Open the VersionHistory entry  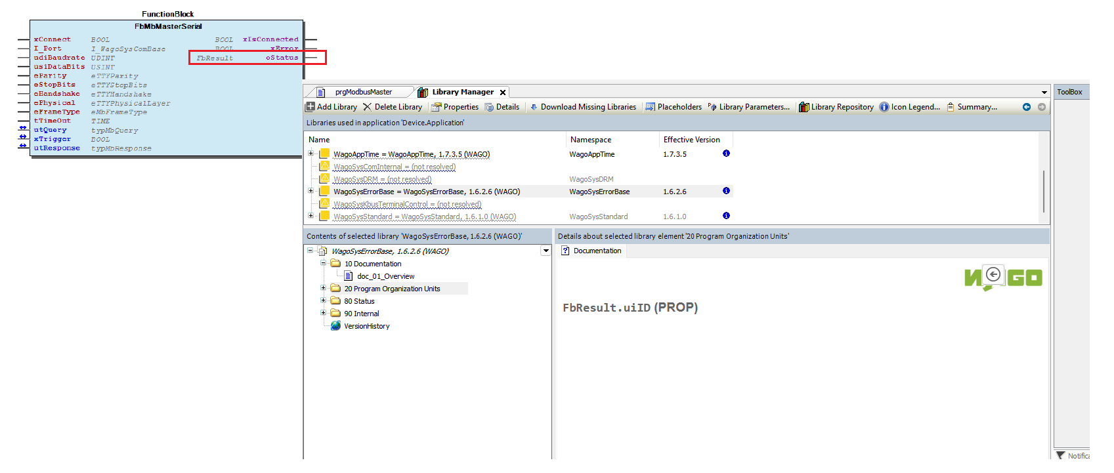pos(366,326)
